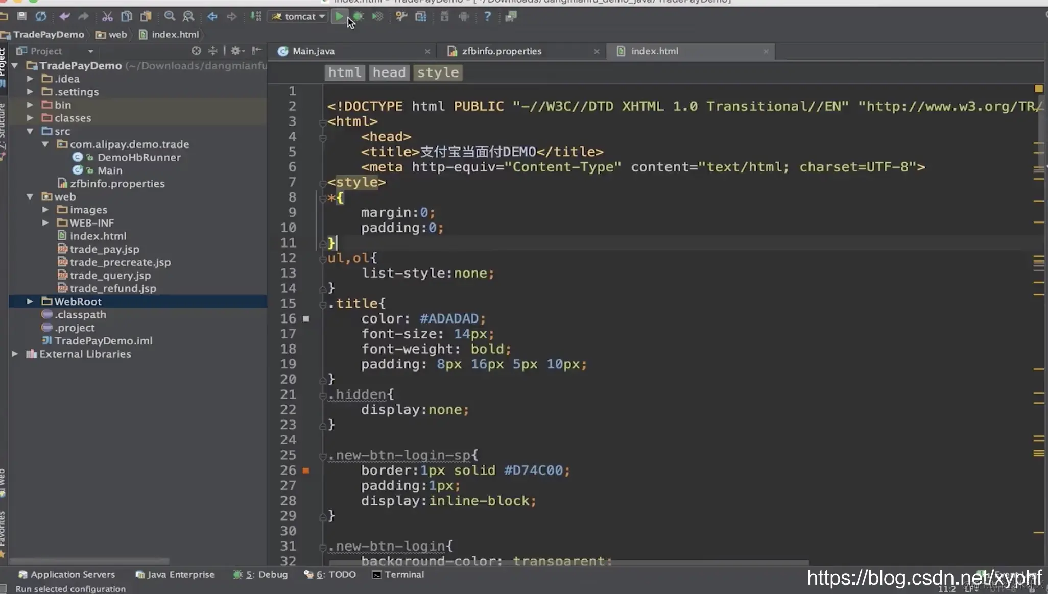1048x594 pixels.
Task: Collapse the src folder
Action: (x=30, y=131)
